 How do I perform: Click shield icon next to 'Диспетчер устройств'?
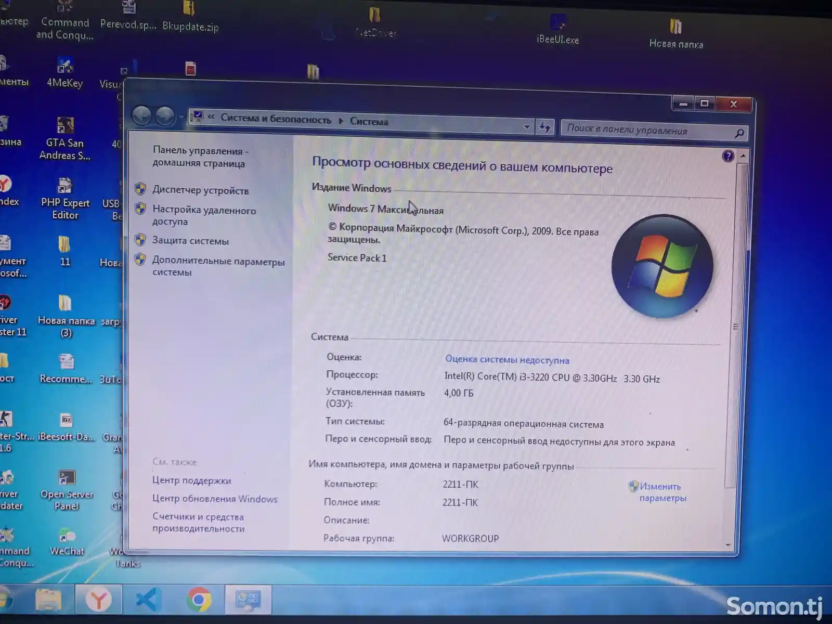tap(140, 189)
